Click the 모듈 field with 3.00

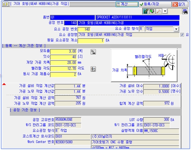click(63, 52)
